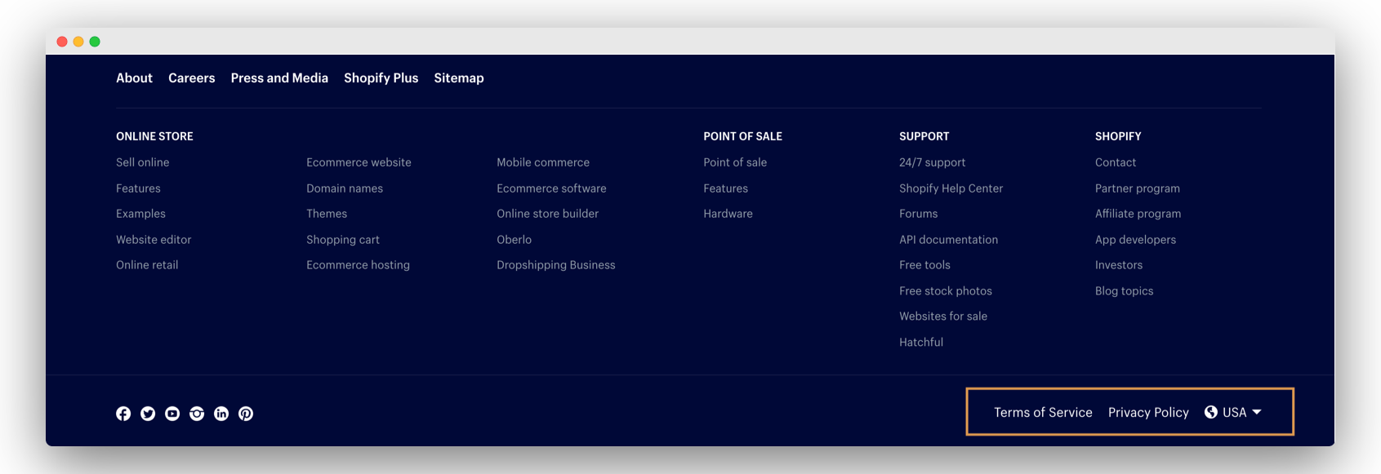Viewport: 1381px width, 474px height.
Task: Click the Sell online link
Action: click(143, 162)
